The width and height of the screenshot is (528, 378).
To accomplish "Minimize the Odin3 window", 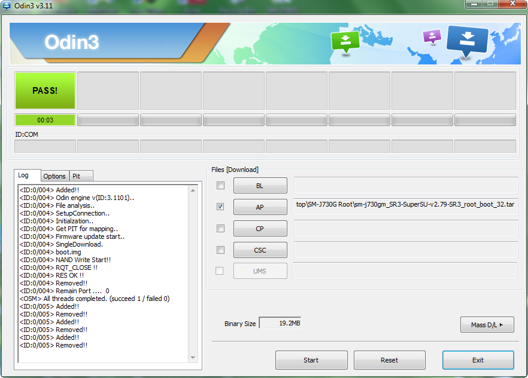I will coord(474,4).
